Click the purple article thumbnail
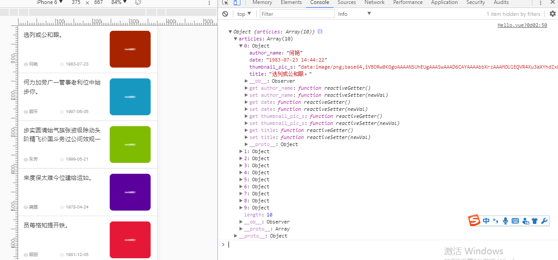The image size is (558, 260). (130, 192)
